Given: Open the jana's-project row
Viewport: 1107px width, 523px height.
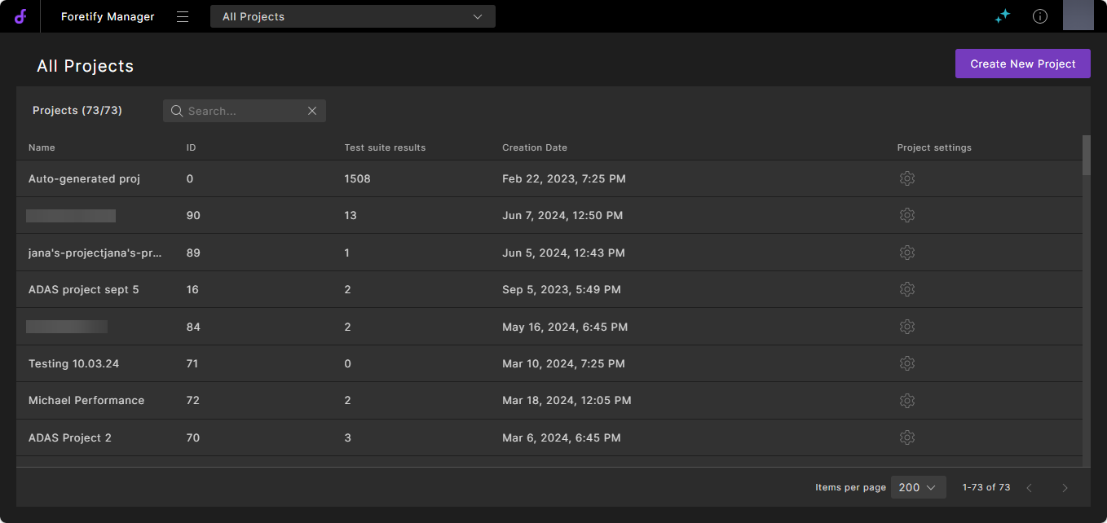Looking at the screenshot, I should tap(95, 253).
